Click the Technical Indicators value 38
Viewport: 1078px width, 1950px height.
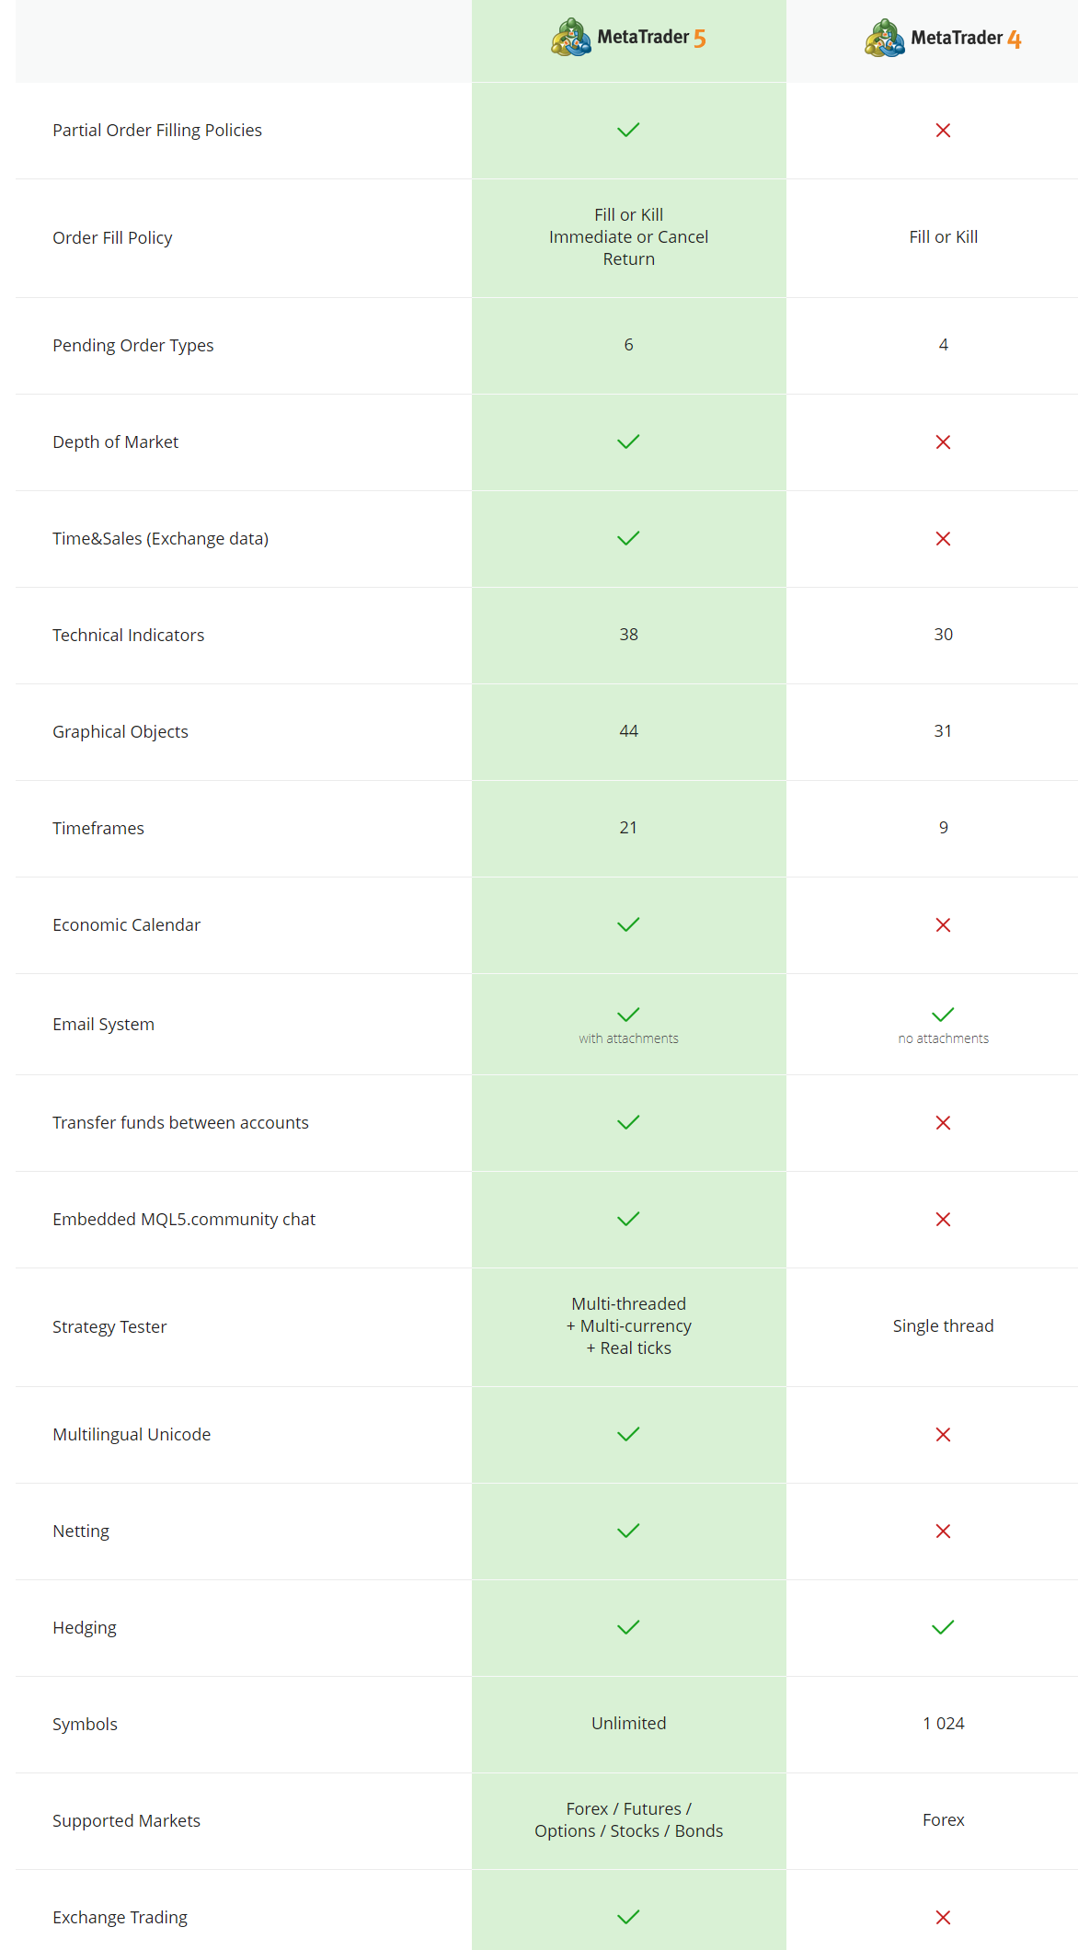(x=628, y=635)
